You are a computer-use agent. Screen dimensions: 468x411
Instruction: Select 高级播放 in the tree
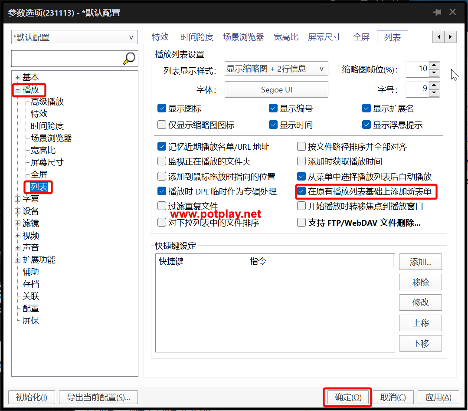[x=47, y=102]
